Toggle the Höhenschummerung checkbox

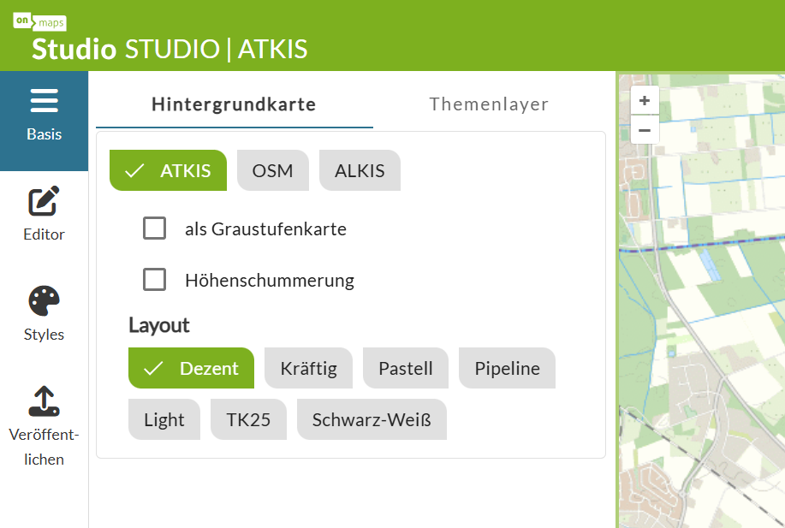pos(155,280)
